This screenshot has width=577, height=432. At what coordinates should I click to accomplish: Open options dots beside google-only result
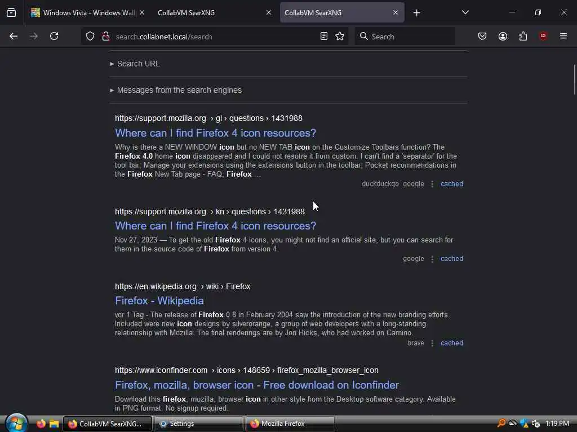point(432,259)
